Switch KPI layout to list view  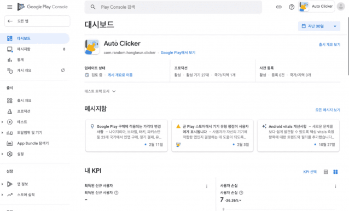click(325, 172)
